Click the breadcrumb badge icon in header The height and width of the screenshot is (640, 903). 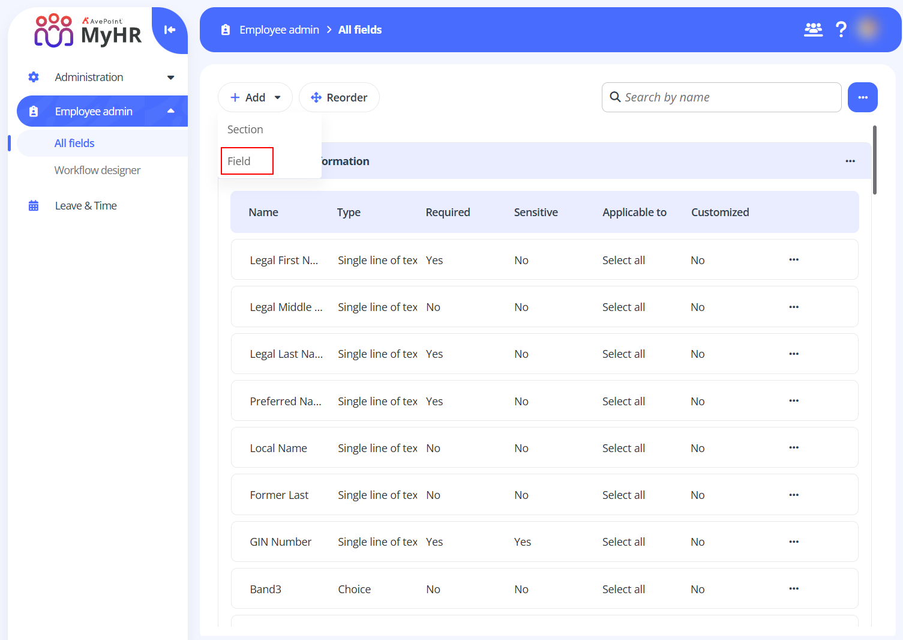click(226, 29)
